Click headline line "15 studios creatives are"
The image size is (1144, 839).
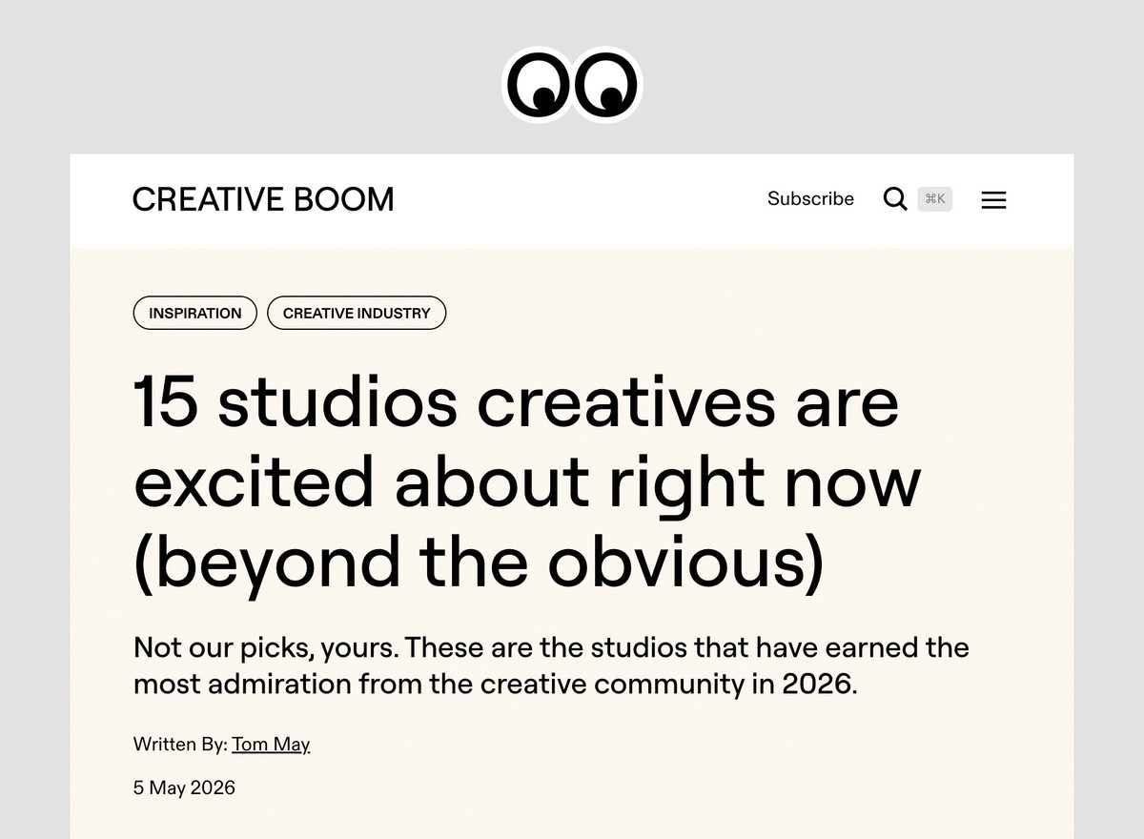point(516,401)
